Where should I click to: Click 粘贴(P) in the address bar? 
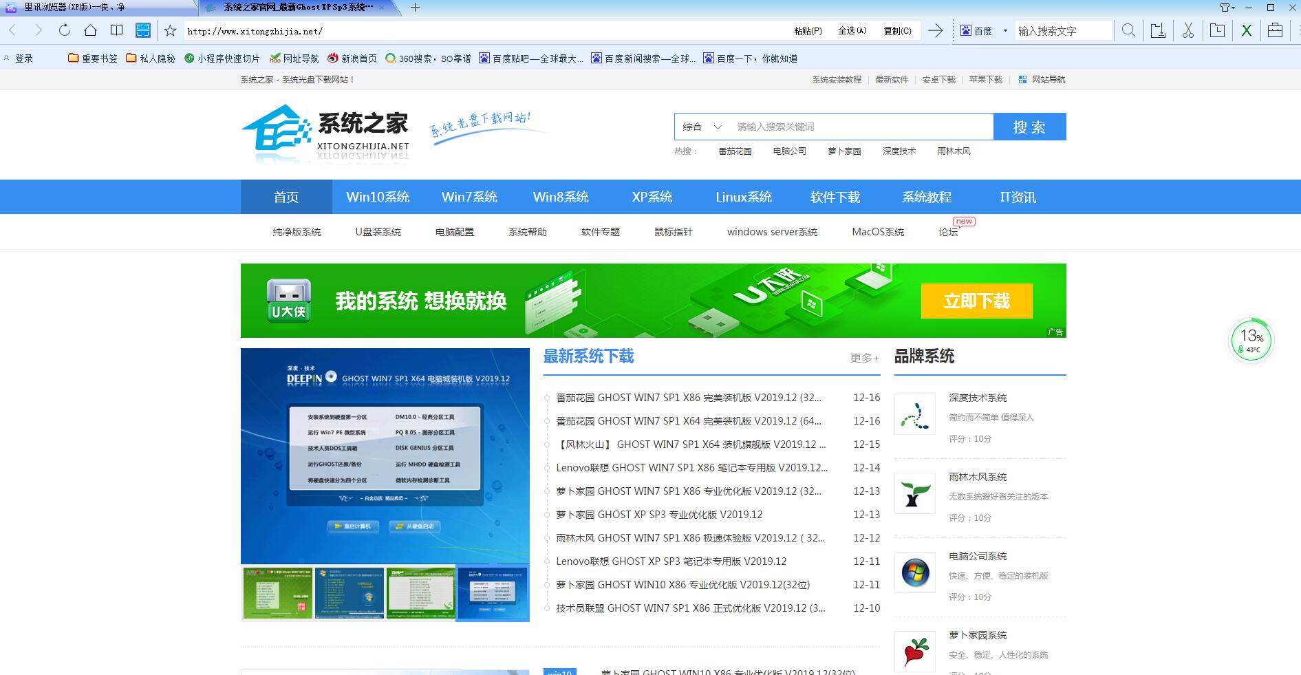click(808, 31)
